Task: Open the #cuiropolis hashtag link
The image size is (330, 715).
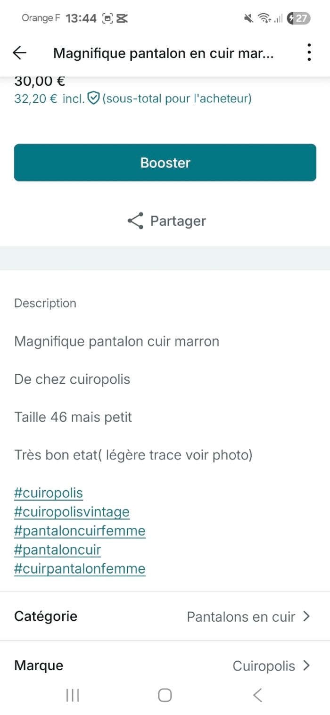Action: pos(49,493)
